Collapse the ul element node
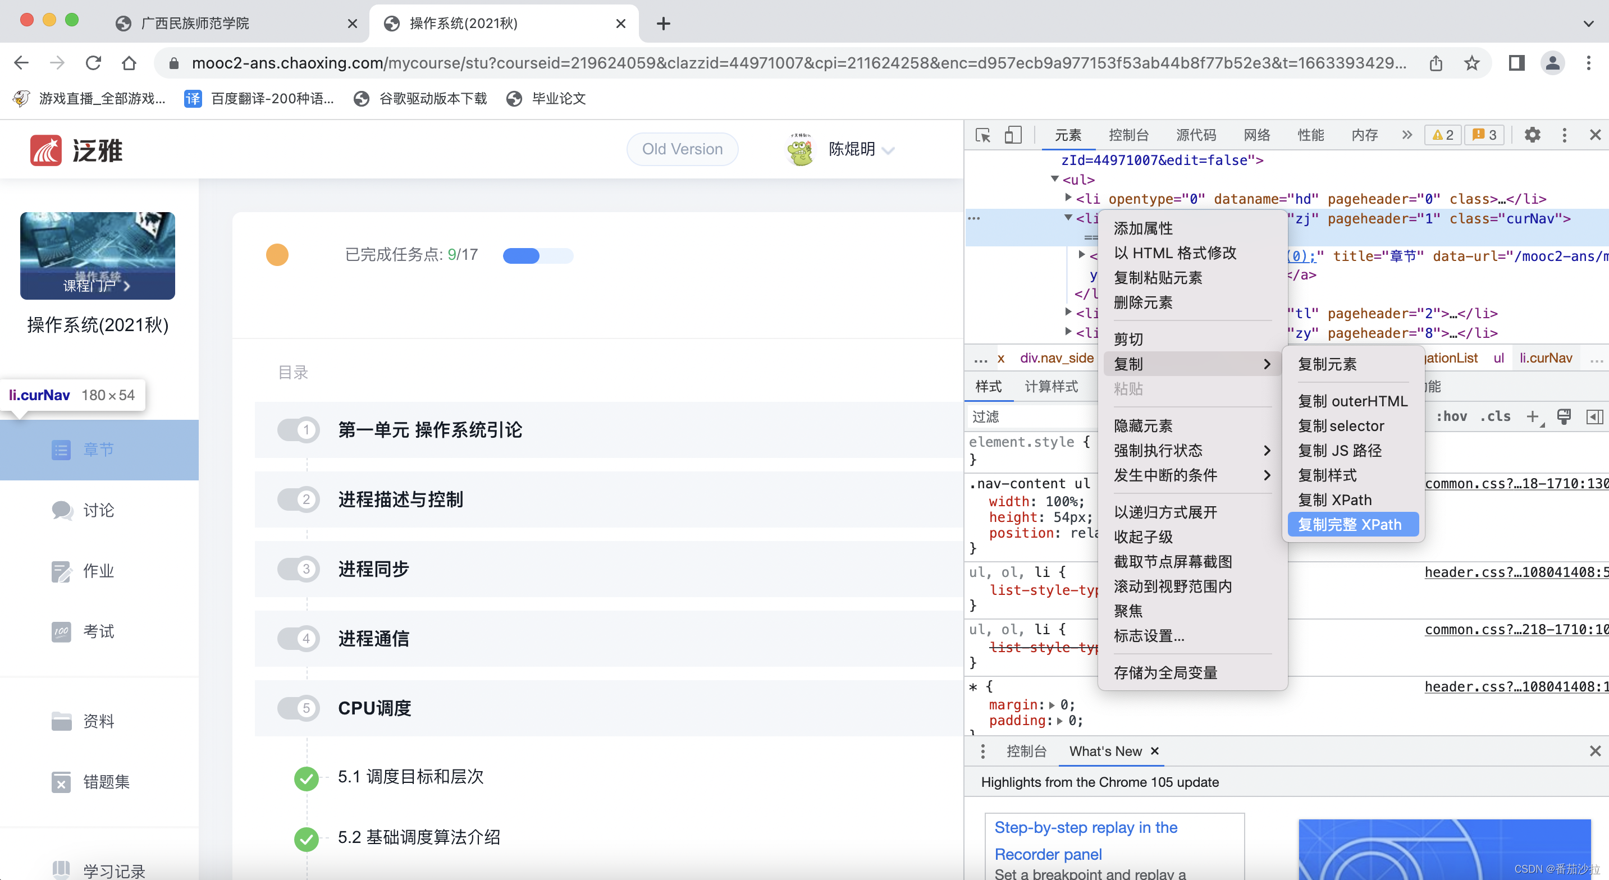The height and width of the screenshot is (880, 1609). pyautogui.click(x=1055, y=179)
